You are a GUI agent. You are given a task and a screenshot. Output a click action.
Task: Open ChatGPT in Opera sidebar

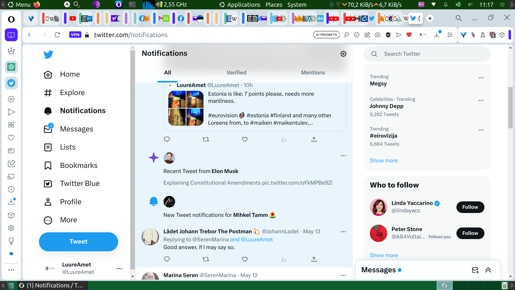11,67
